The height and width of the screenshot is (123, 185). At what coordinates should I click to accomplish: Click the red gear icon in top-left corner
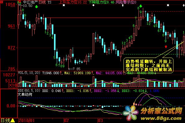(2, 2)
